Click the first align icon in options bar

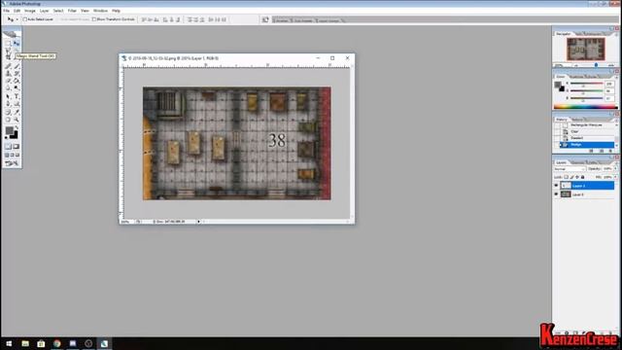144,19
